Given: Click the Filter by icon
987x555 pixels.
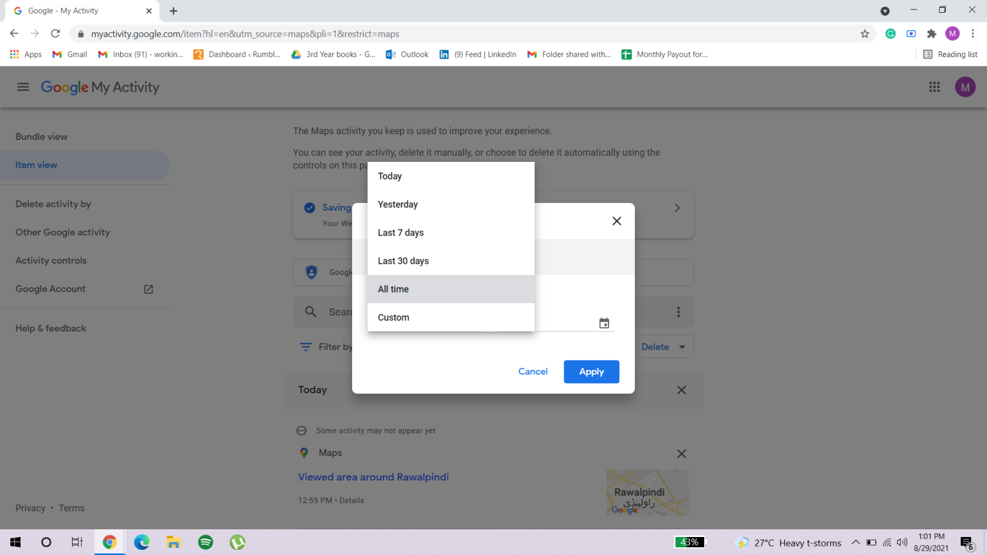Looking at the screenshot, I should (305, 346).
